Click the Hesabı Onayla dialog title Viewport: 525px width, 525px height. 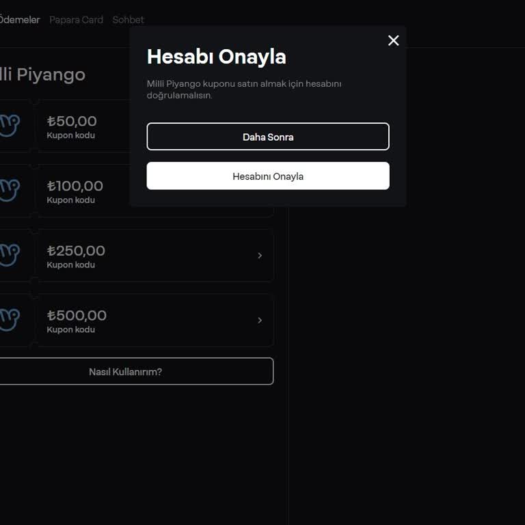tap(217, 57)
